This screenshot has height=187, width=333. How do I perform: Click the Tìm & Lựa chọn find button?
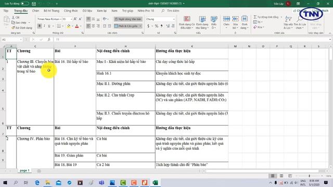coord(300,22)
